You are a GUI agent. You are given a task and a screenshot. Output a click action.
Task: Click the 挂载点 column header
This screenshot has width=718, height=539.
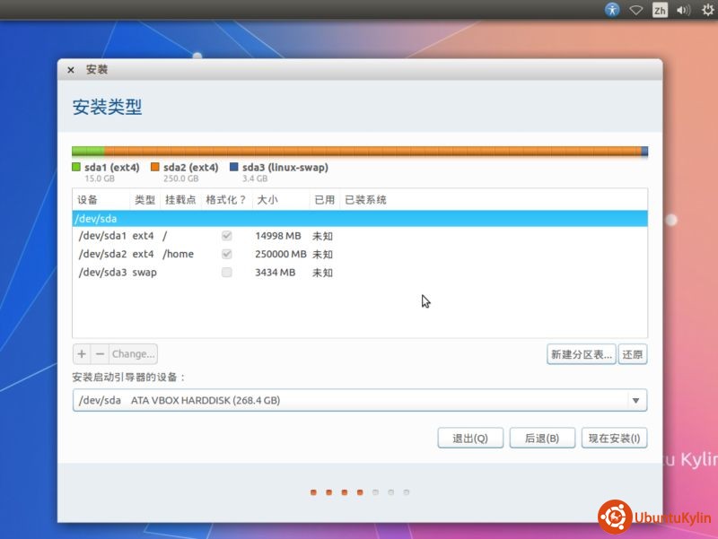click(179, 199)
